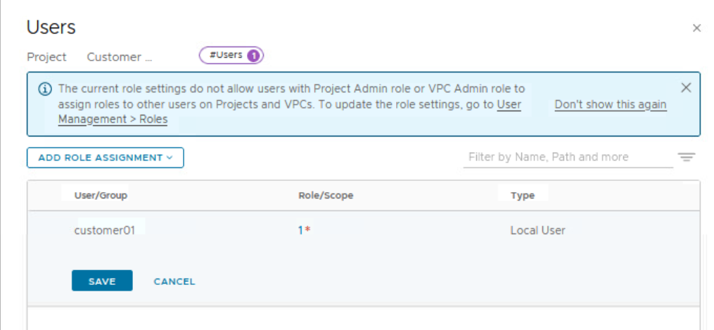
Task: Click the Role/Scope column header
Action: click(x=326, y=195)
